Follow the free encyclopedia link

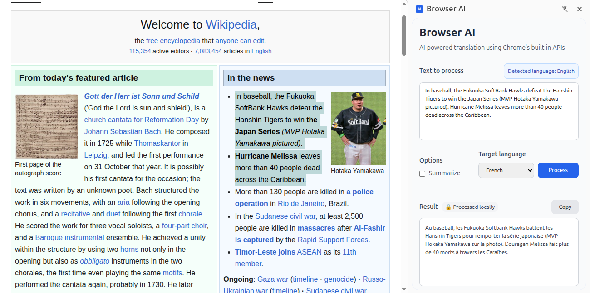pos(173,41)
